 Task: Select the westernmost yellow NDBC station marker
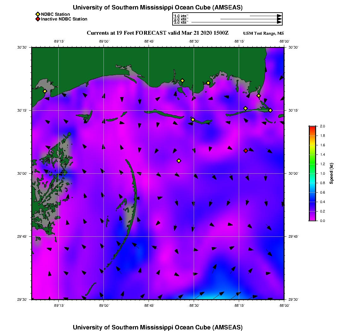pos(45,91)
